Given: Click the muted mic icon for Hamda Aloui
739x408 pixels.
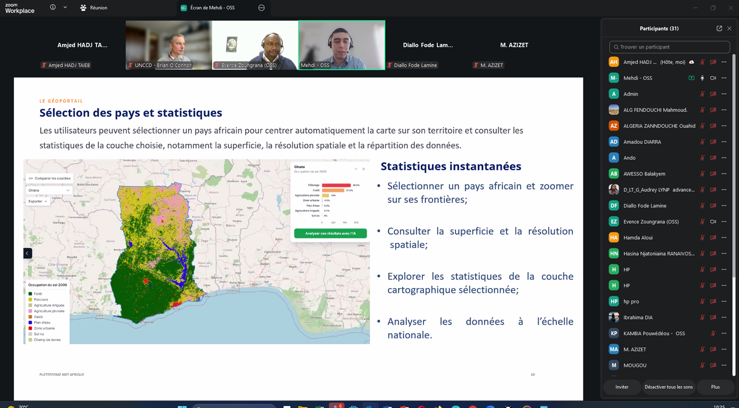Looking at the screenshot, I should 702,238.
